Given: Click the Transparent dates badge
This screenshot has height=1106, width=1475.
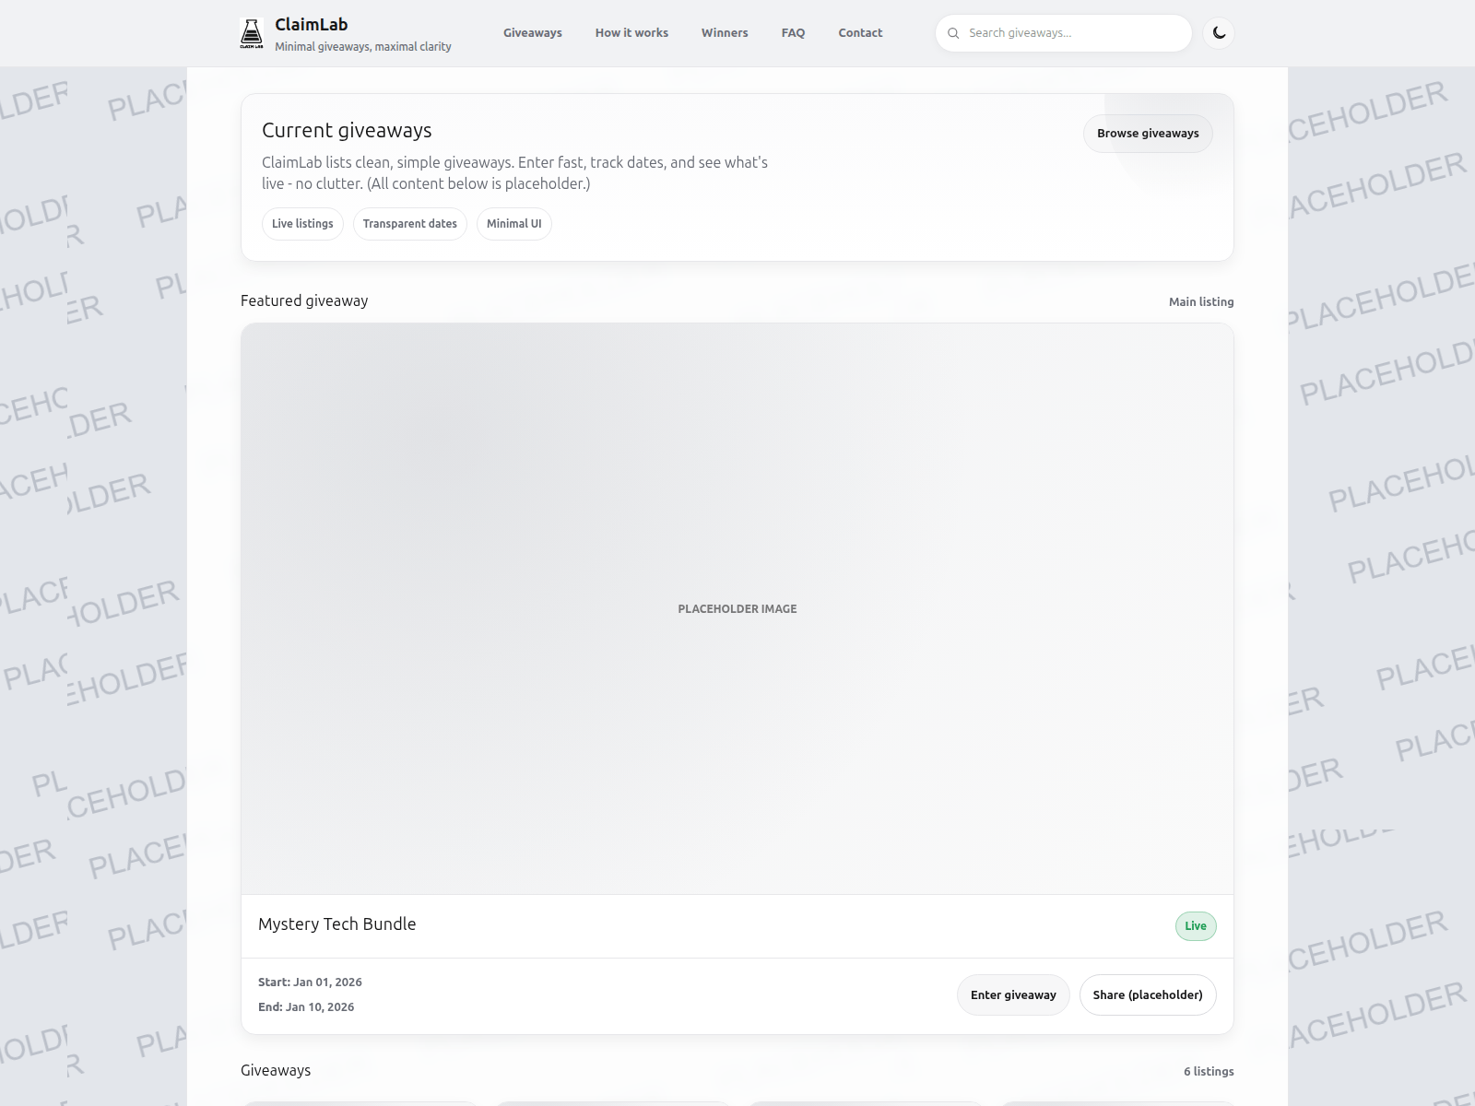Looking at the screenshot, I should tap(409, 223).
